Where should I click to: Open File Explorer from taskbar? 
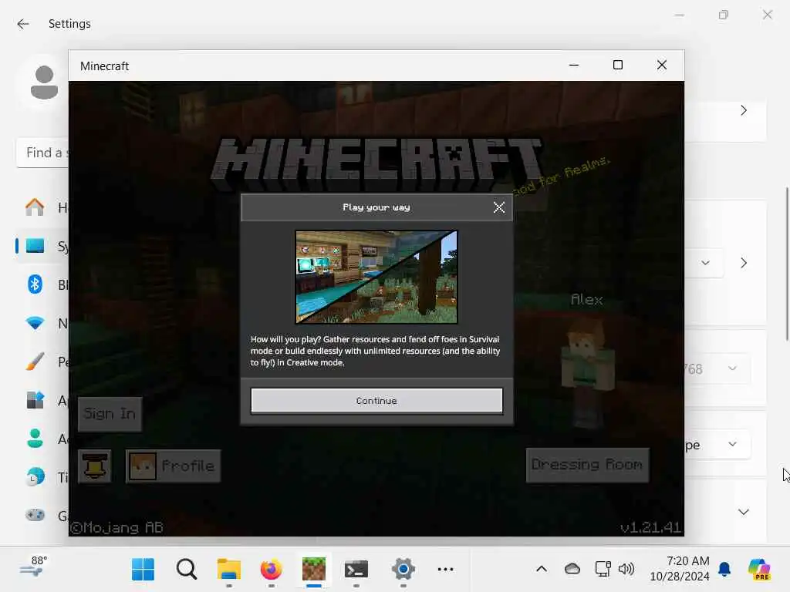click(228, 570)
